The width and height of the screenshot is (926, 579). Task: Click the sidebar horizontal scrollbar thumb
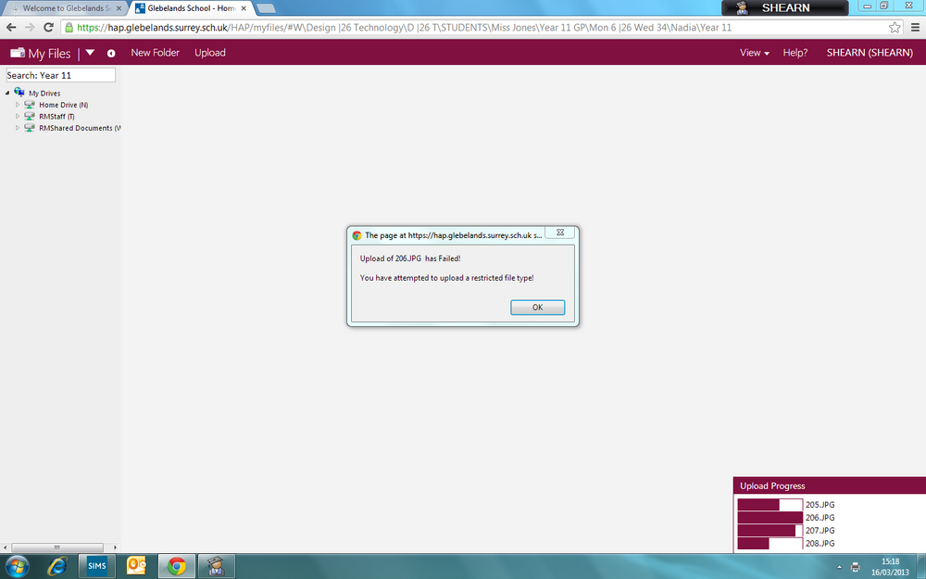pyautogui.click(x=57, y=548)
